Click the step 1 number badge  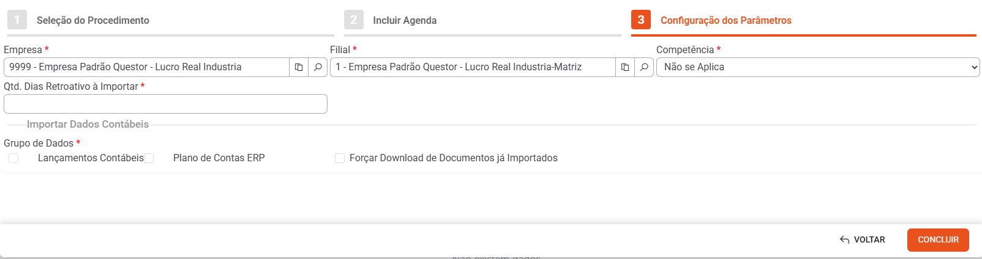click(x=17, y=20)
